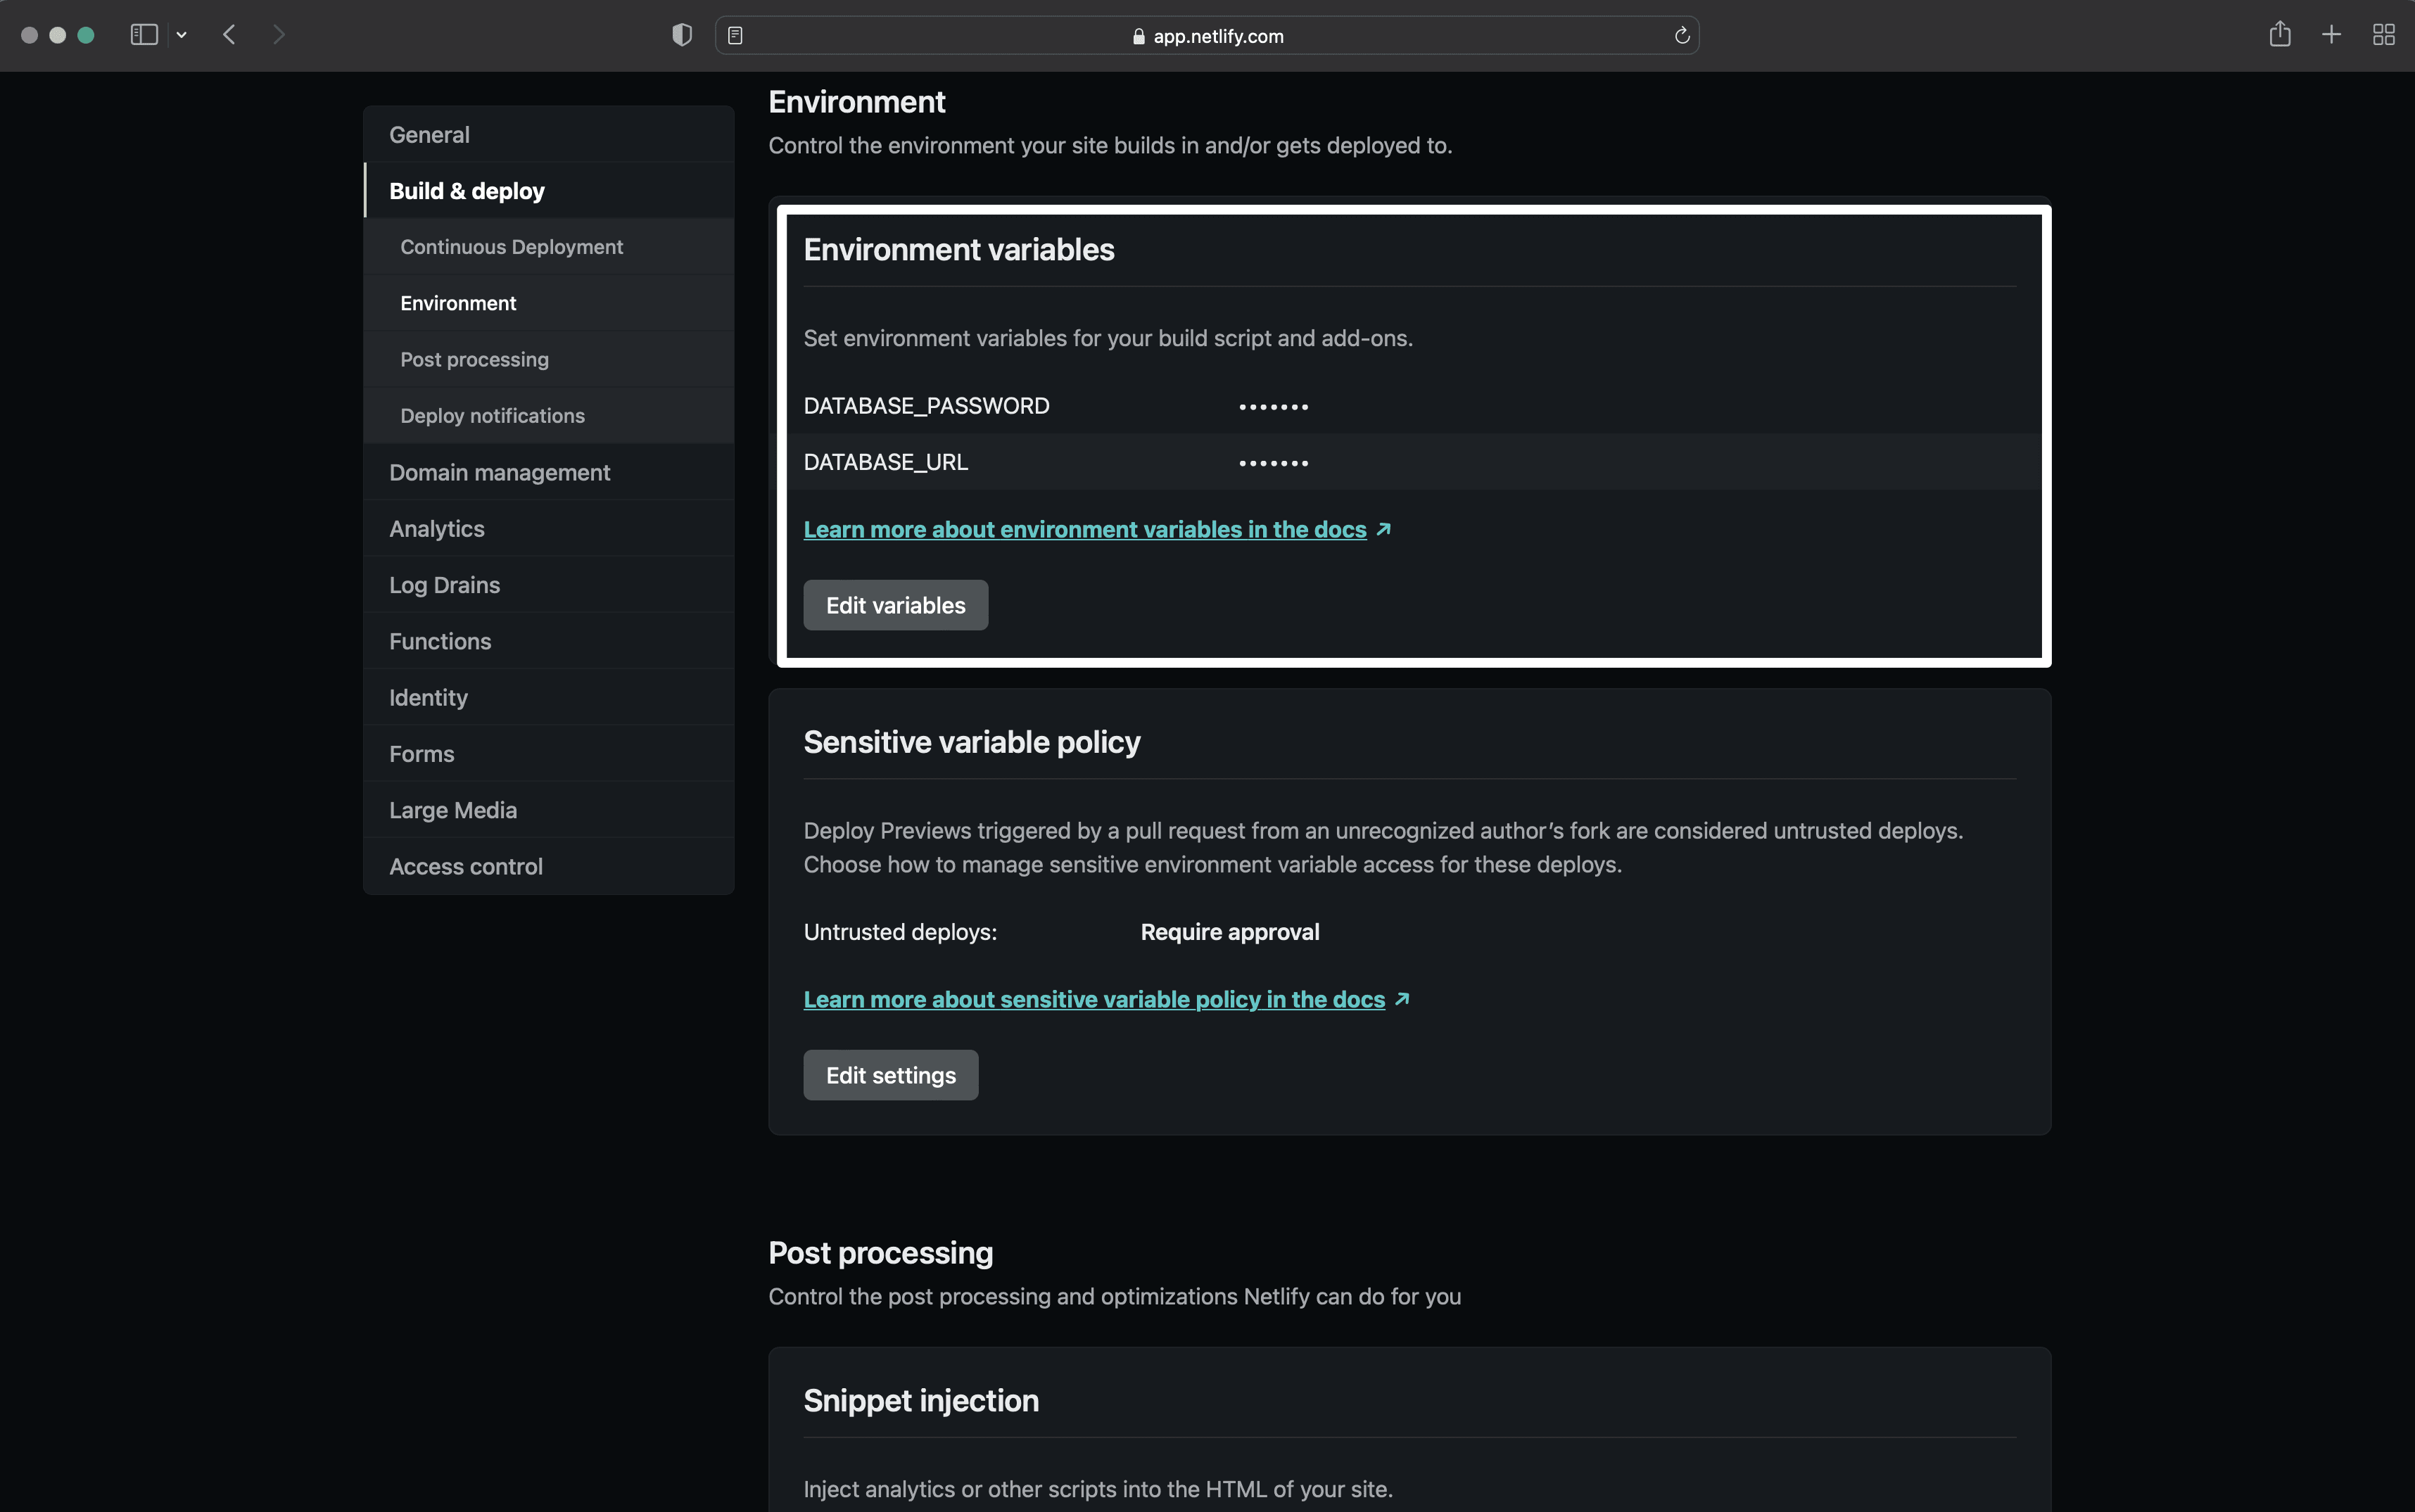Open a new browser tab

click(x=2331, y=35)
